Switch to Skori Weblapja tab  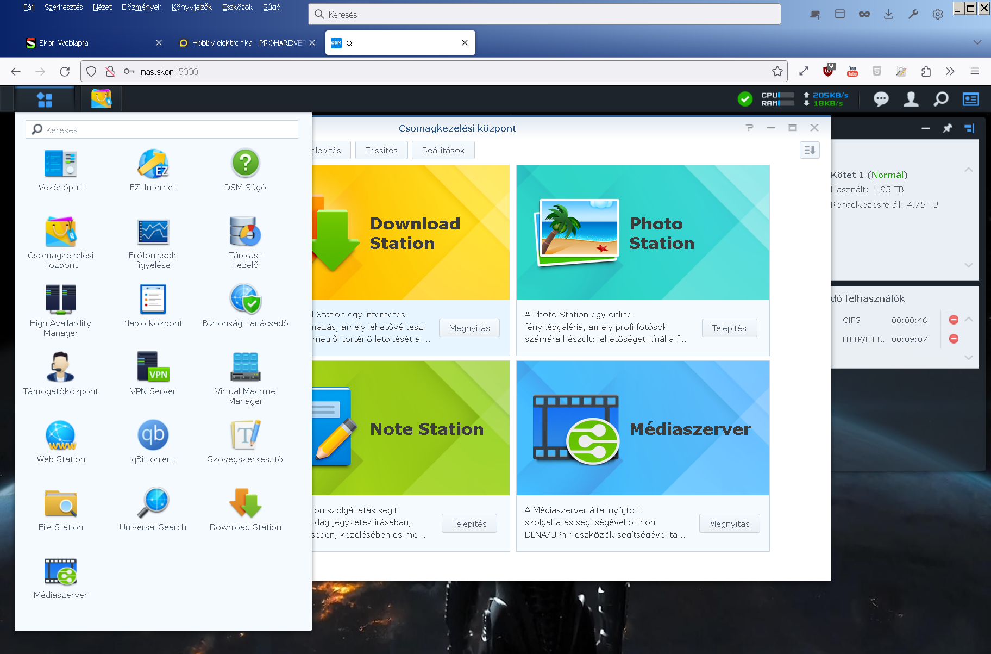tap(87, 43)
